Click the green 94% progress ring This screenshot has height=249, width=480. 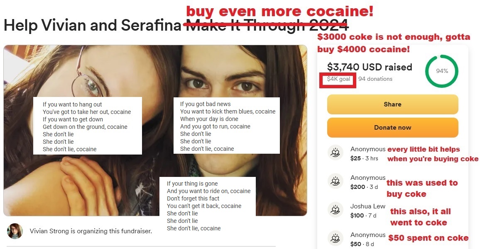(442, 71)
